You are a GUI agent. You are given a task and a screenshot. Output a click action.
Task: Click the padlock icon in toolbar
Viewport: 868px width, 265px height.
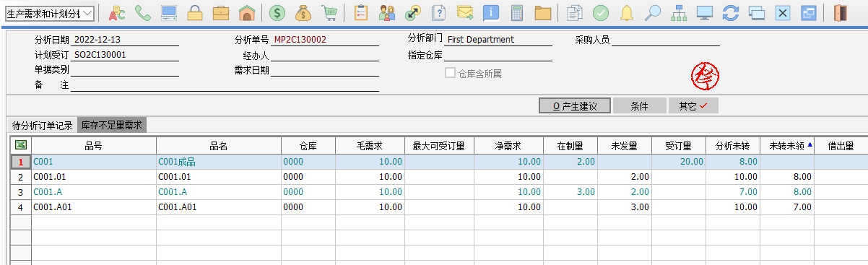click(194, 12)
